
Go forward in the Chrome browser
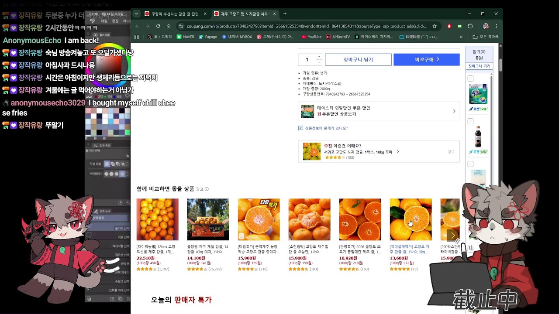pyautogui.click(x=148, y=26)
